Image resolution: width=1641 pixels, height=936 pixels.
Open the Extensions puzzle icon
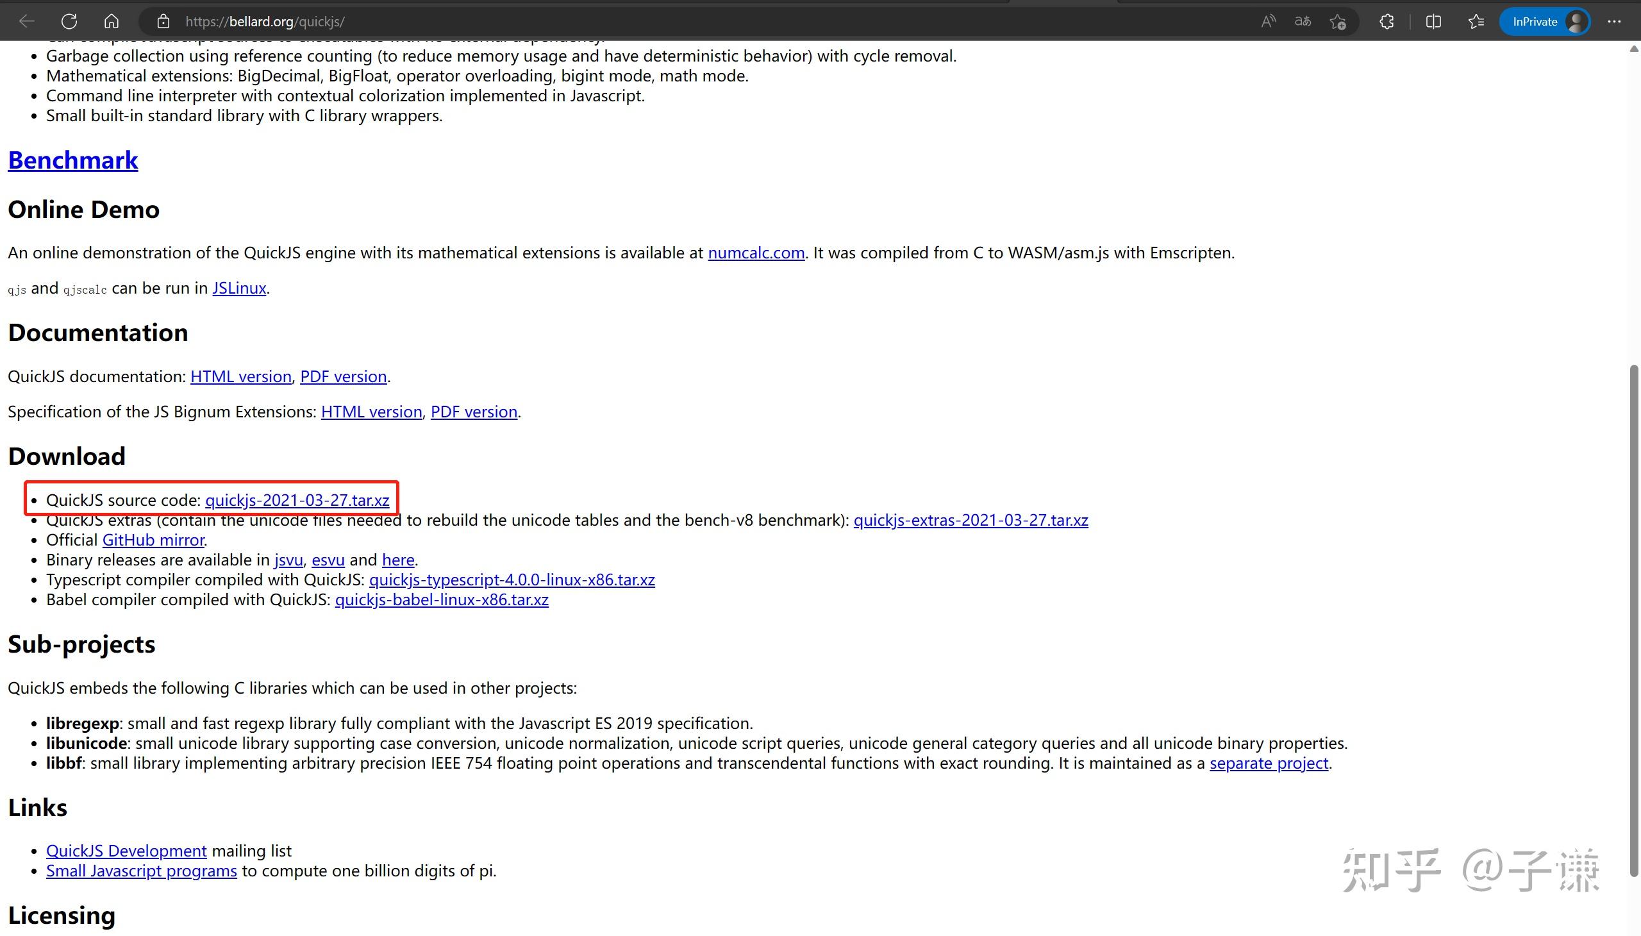[1387, 21]
